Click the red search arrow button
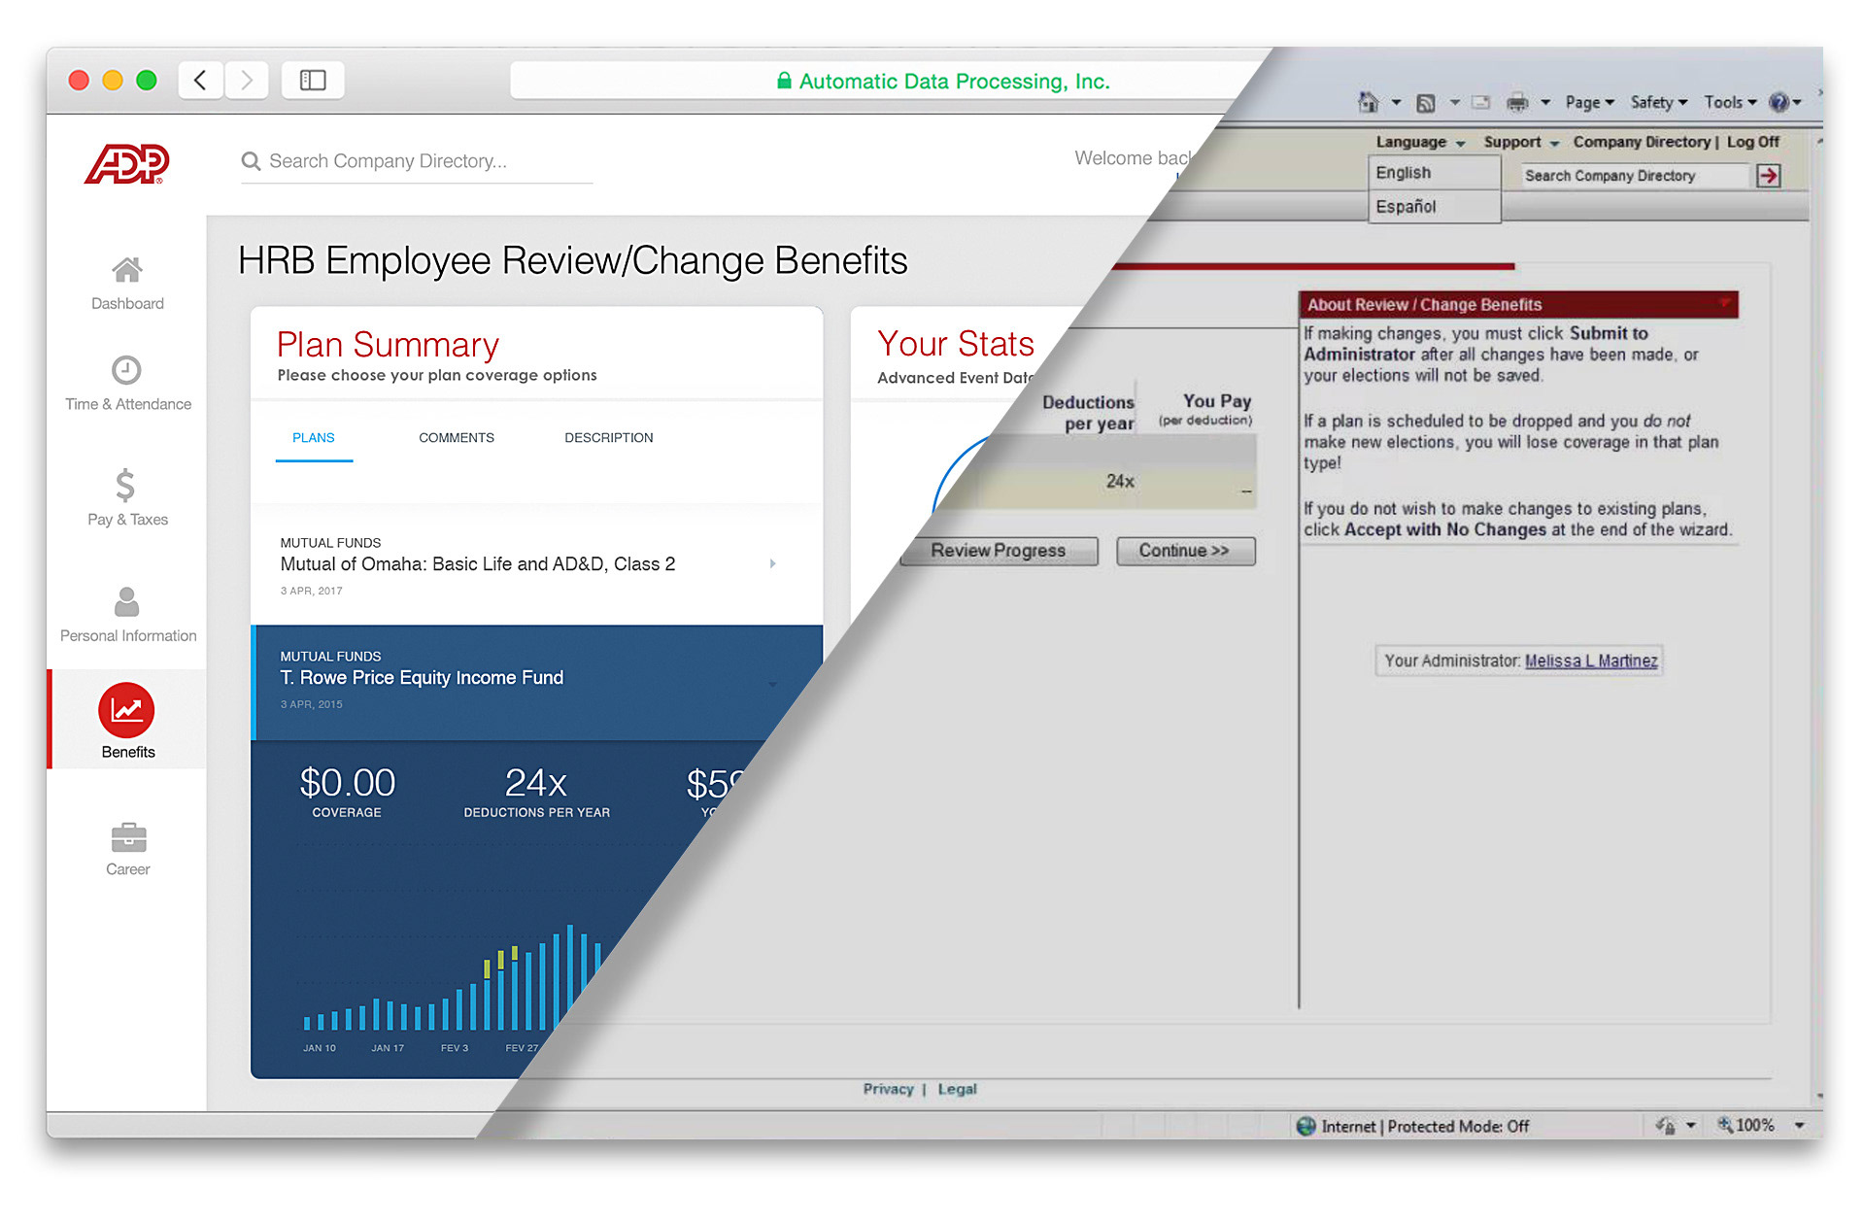The image size is (1865, 1221). [1768, 176]
